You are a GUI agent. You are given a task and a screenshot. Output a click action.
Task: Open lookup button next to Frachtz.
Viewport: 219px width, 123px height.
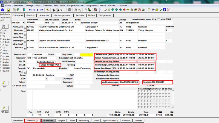click(25, 48)
